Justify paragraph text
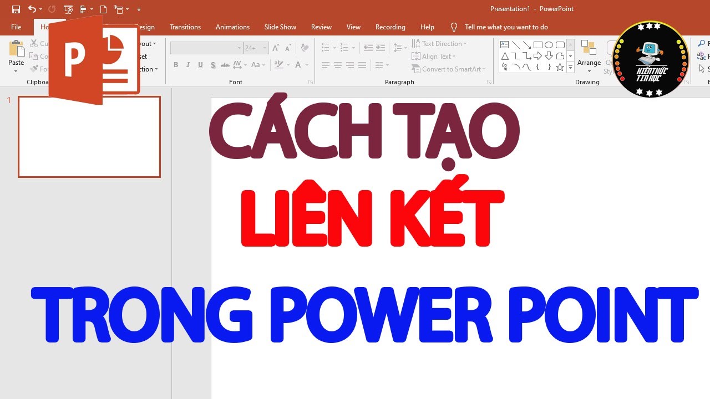 [362, 65]
